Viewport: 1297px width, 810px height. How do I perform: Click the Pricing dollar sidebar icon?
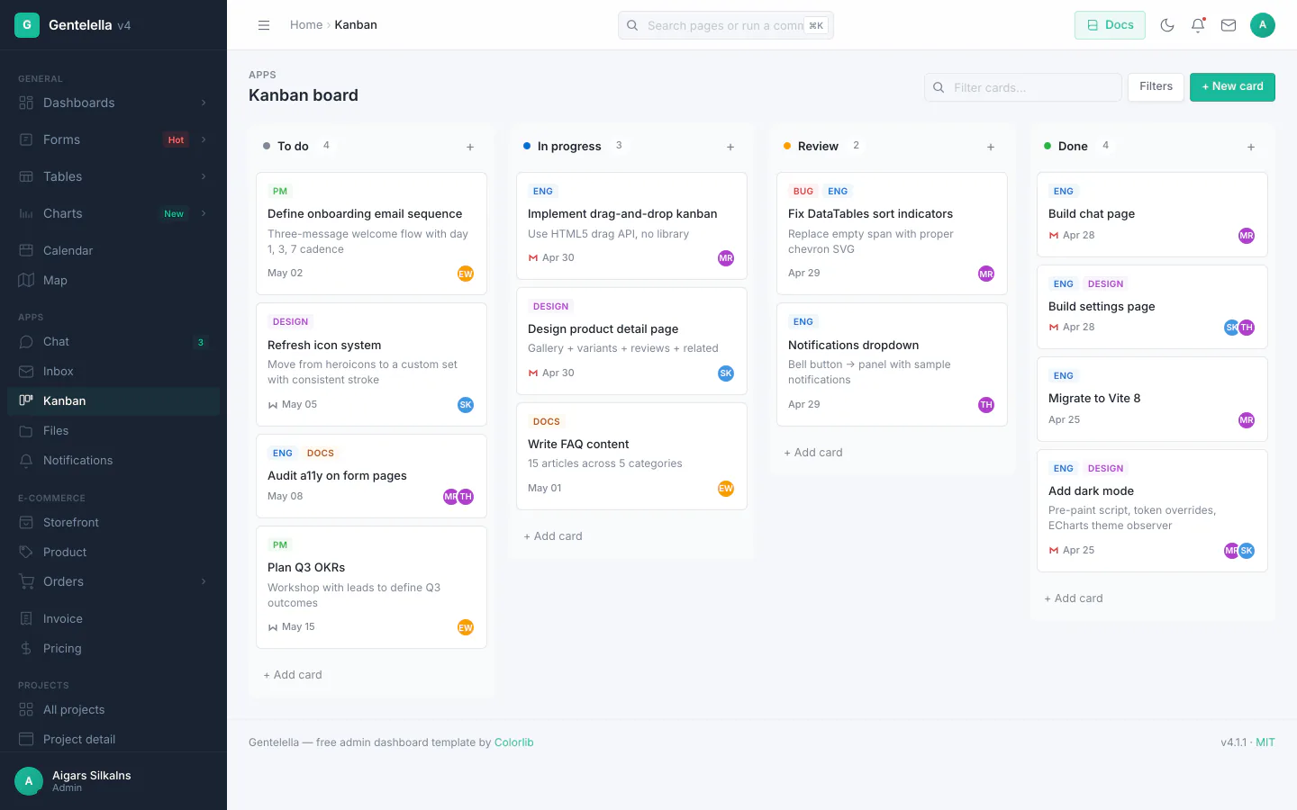click(x=26, y=648)
